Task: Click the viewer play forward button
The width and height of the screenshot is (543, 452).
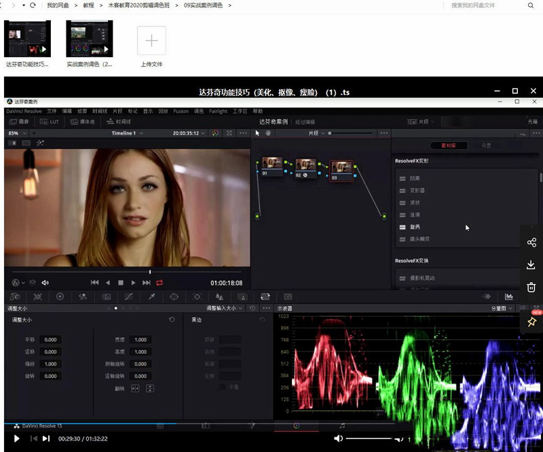Action: coord(133,283)
